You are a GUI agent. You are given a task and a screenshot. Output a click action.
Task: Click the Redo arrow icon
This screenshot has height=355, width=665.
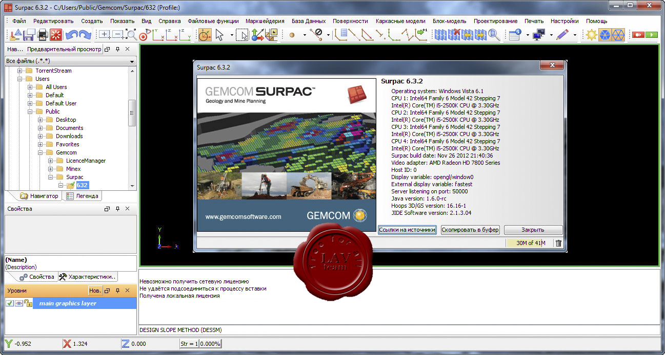click(85, 35)
